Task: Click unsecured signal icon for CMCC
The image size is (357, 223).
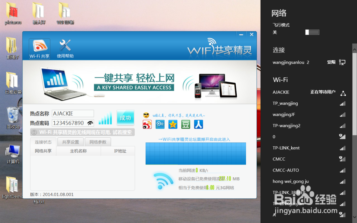Action: click(x=342, y=159)
